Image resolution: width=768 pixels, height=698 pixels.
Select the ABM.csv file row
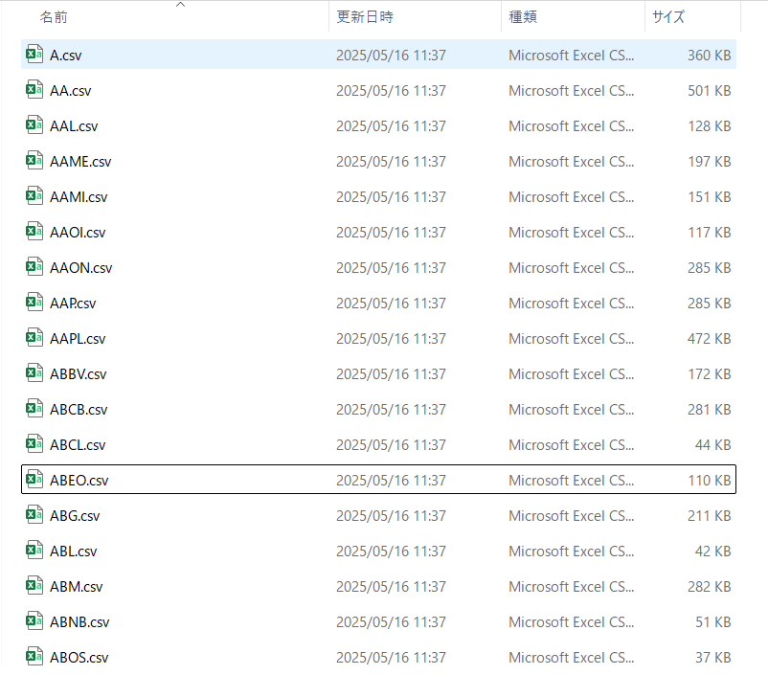click(x=378, y=586)
